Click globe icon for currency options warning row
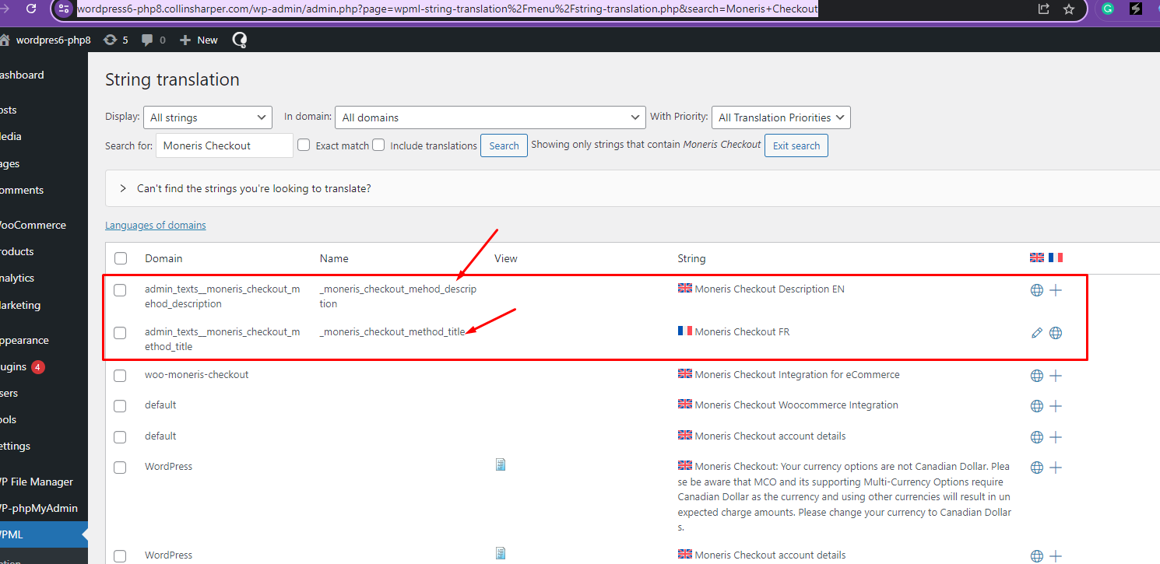The width and height of the screenshot is (1160, 564). point(1037,468)
